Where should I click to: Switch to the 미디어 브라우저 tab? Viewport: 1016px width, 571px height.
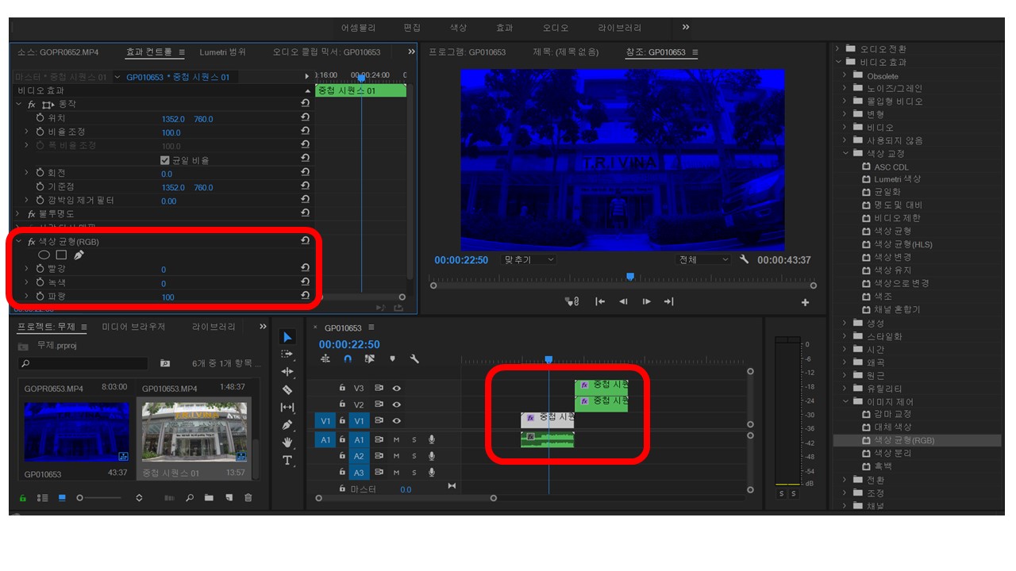coord(134,327)
